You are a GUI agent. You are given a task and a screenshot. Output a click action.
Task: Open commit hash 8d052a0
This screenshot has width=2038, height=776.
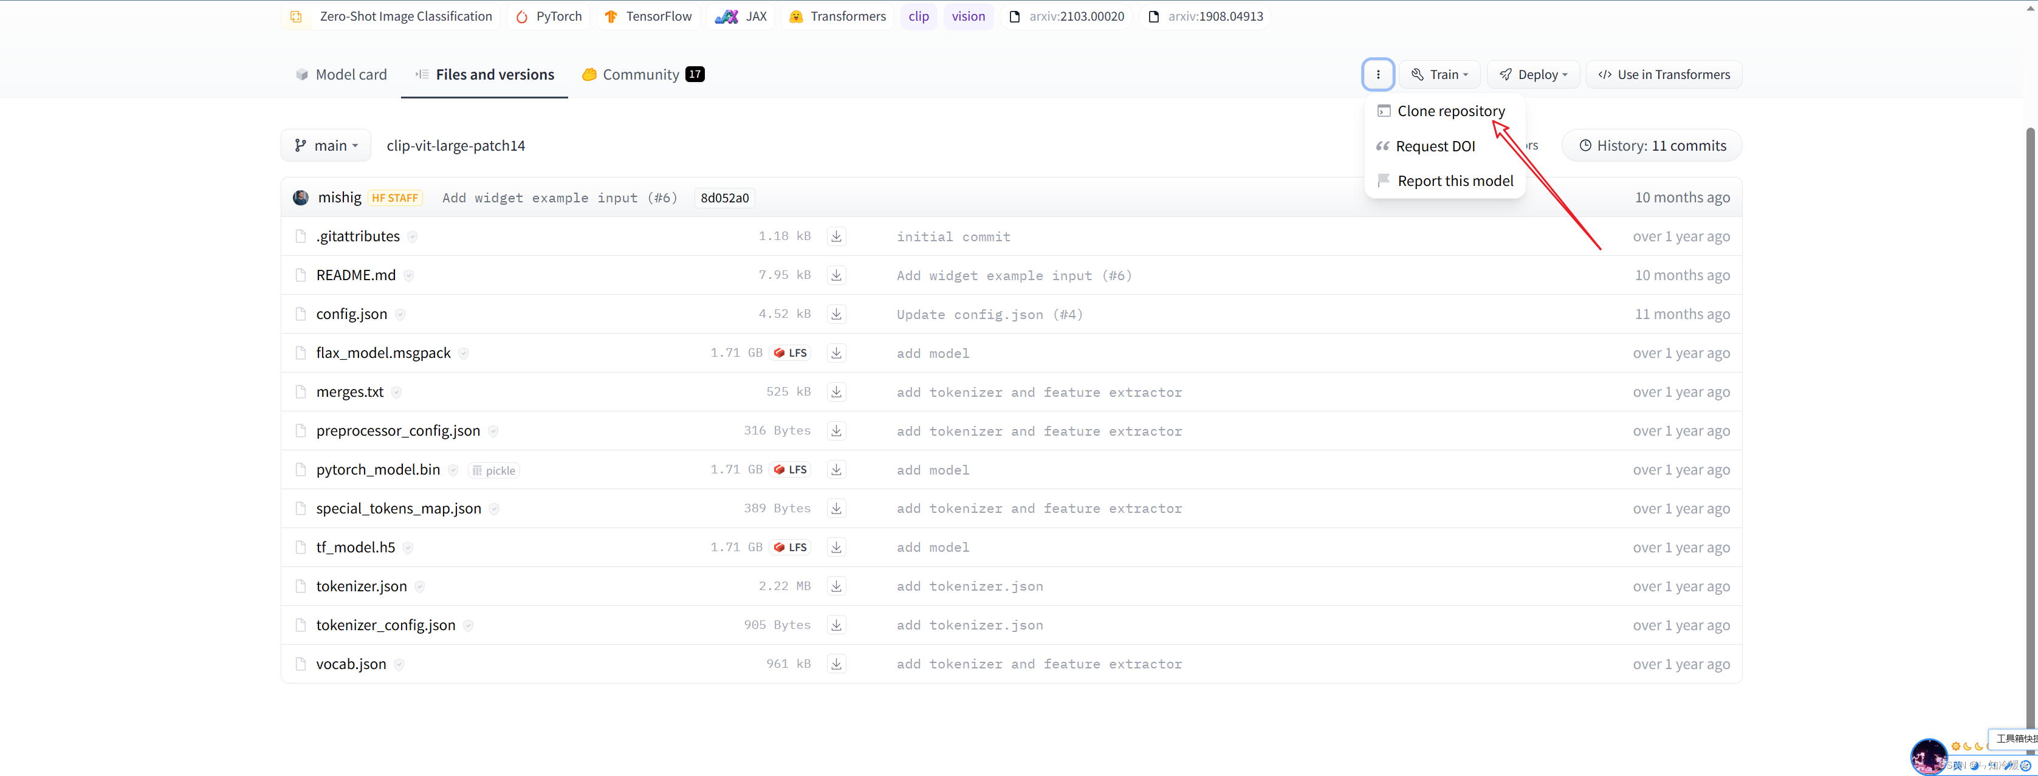(x=724, y=197)
